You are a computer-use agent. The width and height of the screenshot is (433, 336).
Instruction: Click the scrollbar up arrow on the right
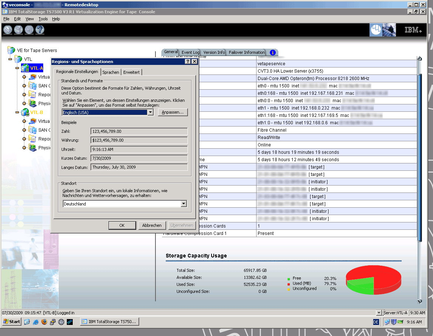pyautogui.click(x=419, y=58)
